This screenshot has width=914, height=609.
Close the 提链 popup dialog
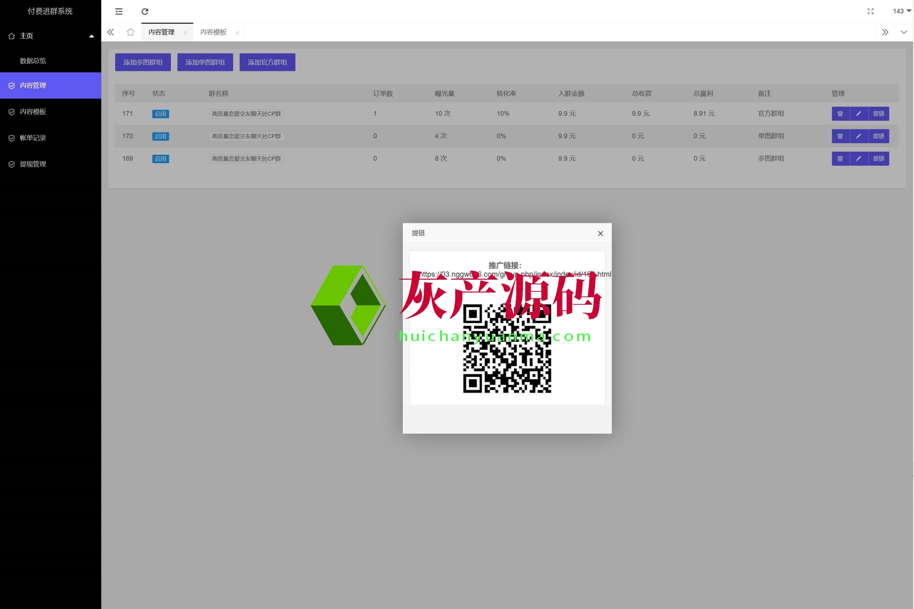pos(601,233)
